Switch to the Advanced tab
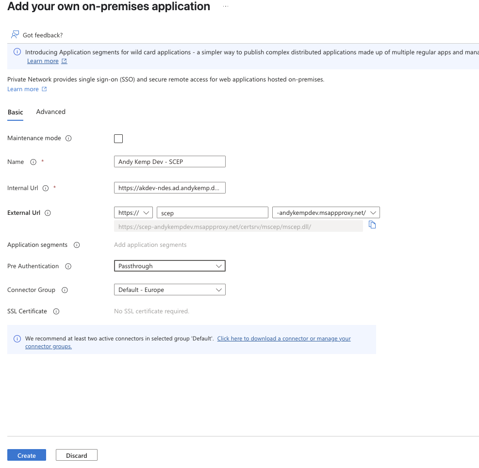Screen dimensions: 479x468 pyautogui.click(x=50, y=112)
